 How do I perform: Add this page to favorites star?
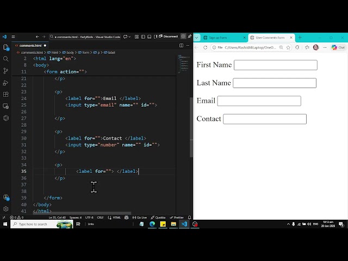(288, 47)
